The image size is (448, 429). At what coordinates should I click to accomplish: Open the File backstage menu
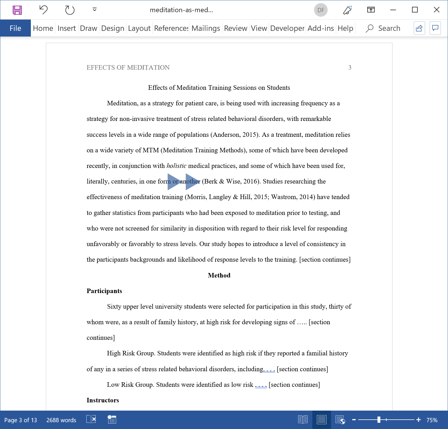[15, 28]
